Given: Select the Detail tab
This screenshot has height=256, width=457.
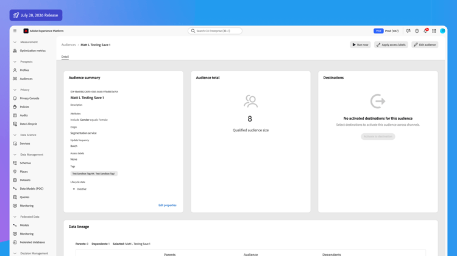Looking at the screenshot, I should [65, 57].
